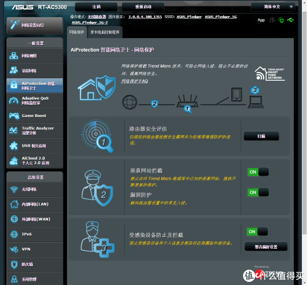This screenshot has width=307, height=285.
Task: Open the VPN icon in sidebar
Action: [x=14, y=249]
